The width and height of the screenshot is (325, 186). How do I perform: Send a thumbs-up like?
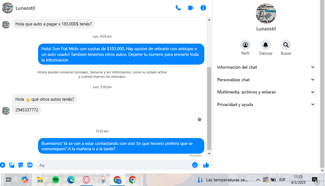coord(206,165)
